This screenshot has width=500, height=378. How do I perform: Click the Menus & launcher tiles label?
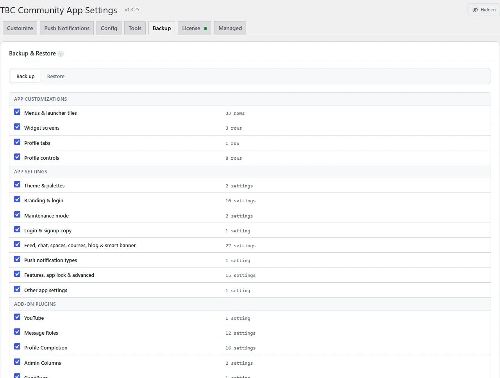coord(50,113)
